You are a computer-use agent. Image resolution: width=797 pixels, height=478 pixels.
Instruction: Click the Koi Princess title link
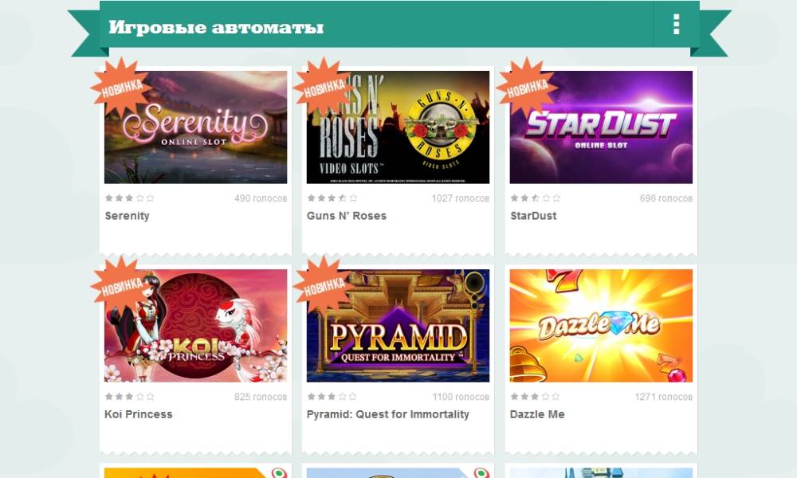[x=138, y=414]
